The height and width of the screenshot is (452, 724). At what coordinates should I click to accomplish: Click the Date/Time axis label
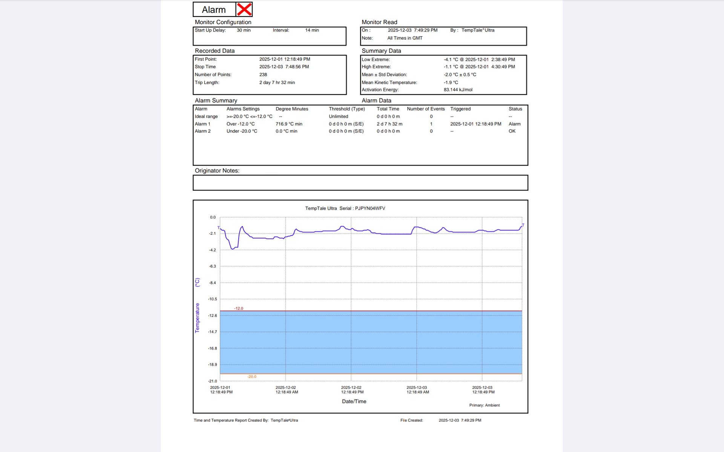[x=354, y=402]
